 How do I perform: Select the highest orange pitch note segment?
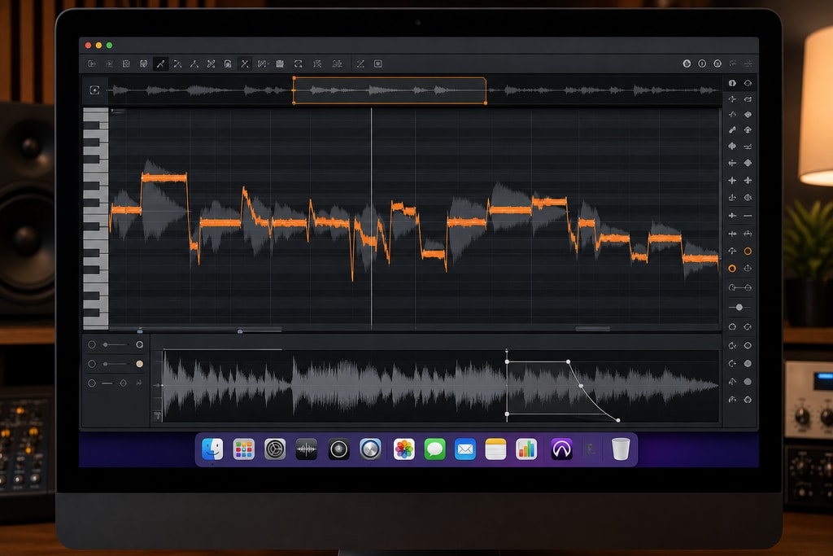tap(164, 178)
